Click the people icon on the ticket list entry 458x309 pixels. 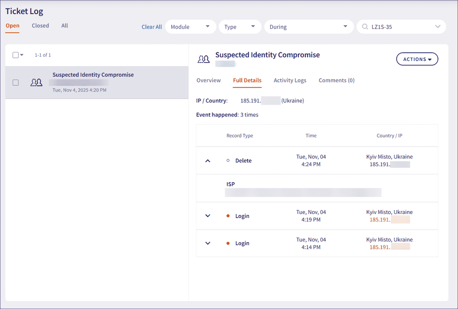tap(36, 82)
